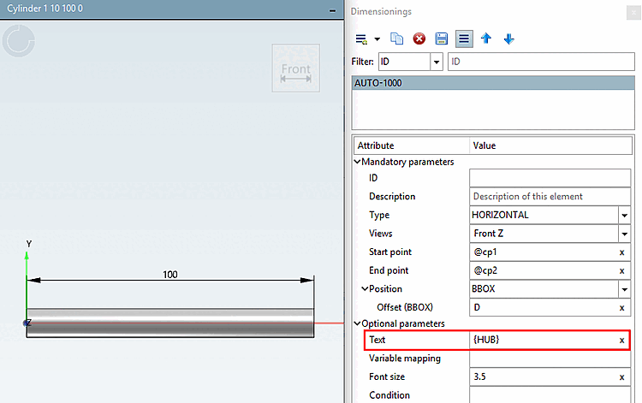Open the arrow next to the add icon
The image size is (642, 403).
377,39
